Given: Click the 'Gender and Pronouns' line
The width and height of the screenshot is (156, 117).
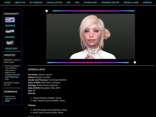Looking at the screenshot, I should (47, 80).
